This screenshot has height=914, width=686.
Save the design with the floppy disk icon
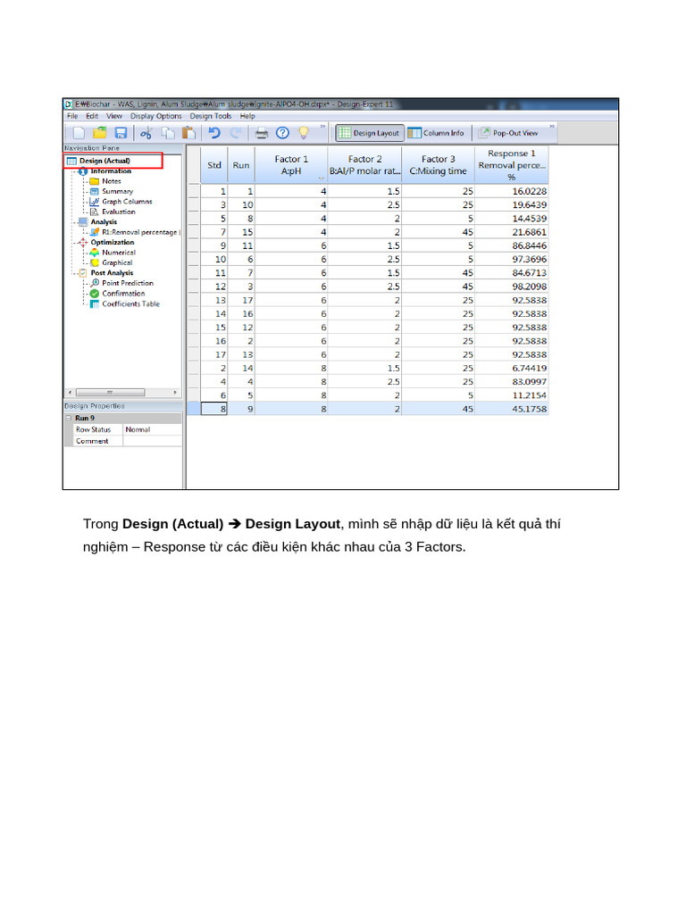[121, 134]
